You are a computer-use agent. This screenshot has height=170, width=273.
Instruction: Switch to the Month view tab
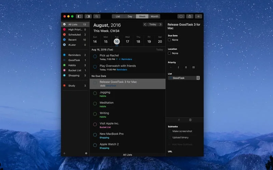[x=155, y=16]
